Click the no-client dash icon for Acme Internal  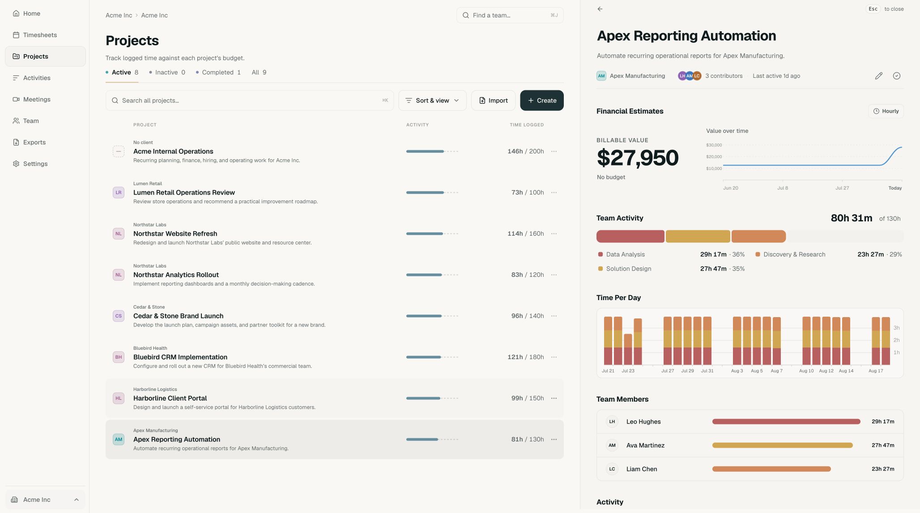coord(119,151)
